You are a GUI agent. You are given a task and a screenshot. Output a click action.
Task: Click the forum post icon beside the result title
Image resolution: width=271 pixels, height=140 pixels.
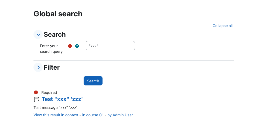[37, 99]
